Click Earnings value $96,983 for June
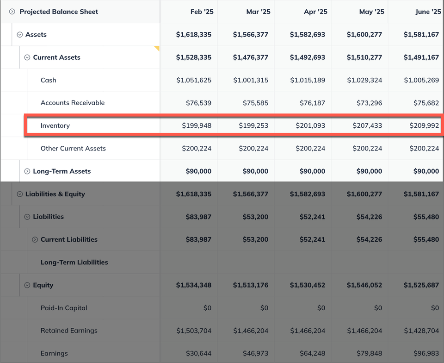The image size is (444, 363). click(426, 353)
